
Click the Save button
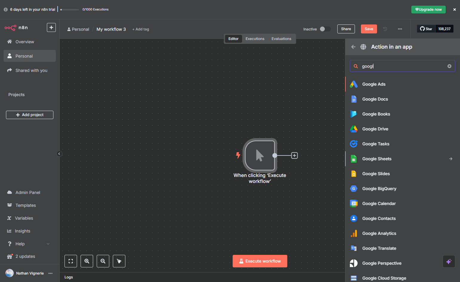[369, 29]
